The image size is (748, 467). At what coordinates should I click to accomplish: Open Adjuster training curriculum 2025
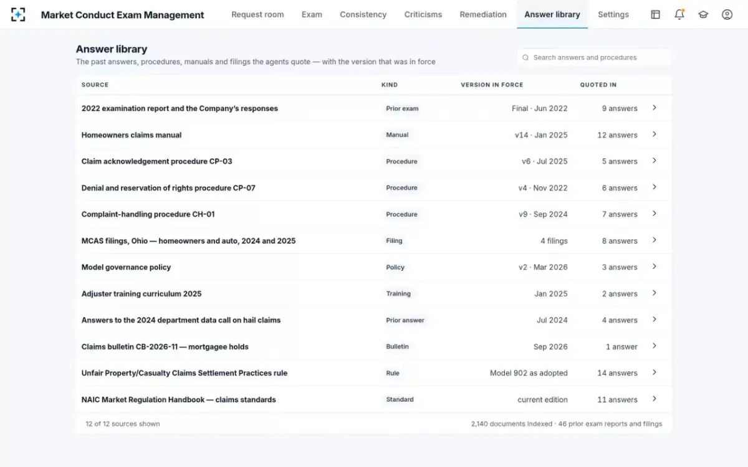pos(141,294)
